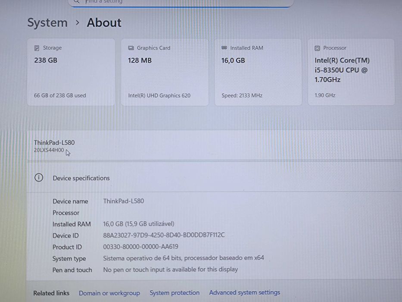Select Device ID value 88A23027-97D9-4250-8D40-BD0DDB7F112C
The height and width of the screenshot is (302, 402).
(x=164, y=235)
